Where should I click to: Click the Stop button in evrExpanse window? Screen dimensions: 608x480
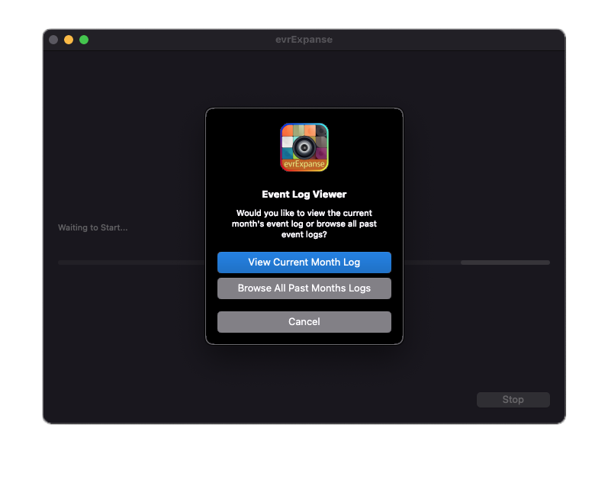point(513,400)
